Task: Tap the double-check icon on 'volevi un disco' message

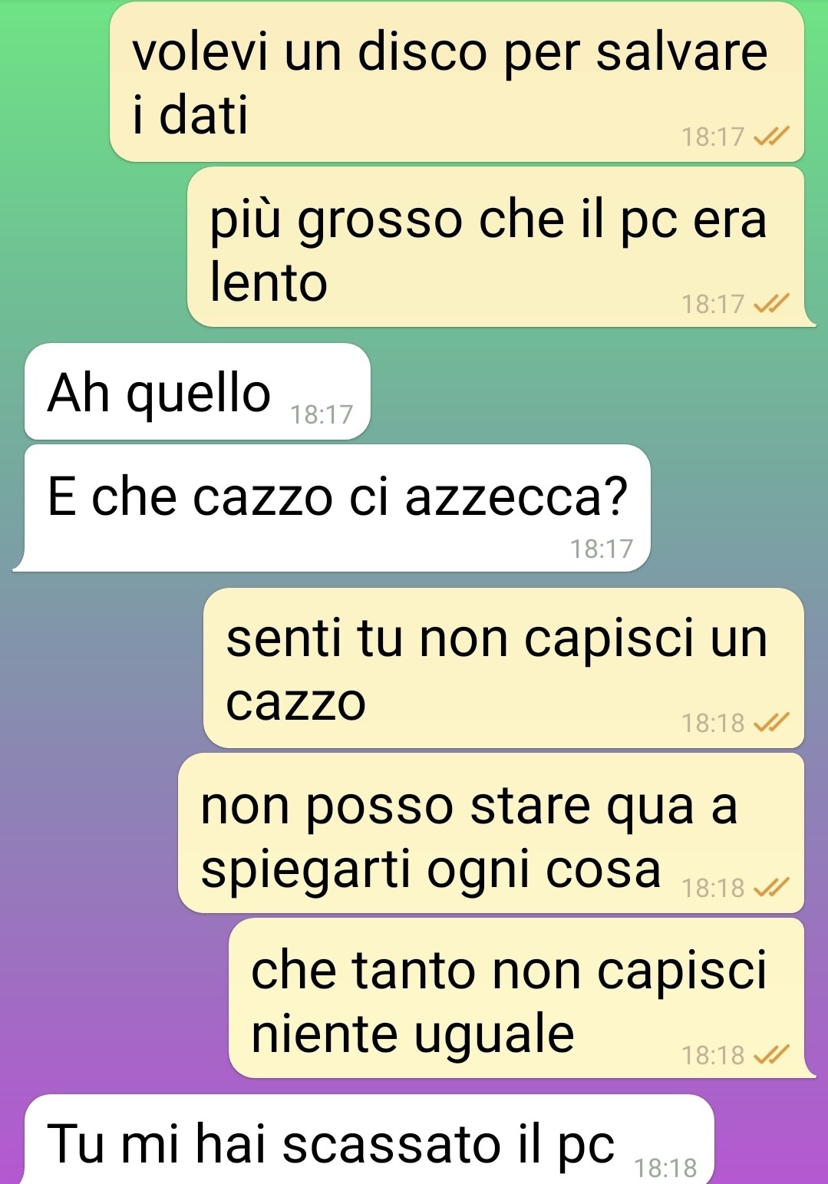Action: tap(771, 137)
